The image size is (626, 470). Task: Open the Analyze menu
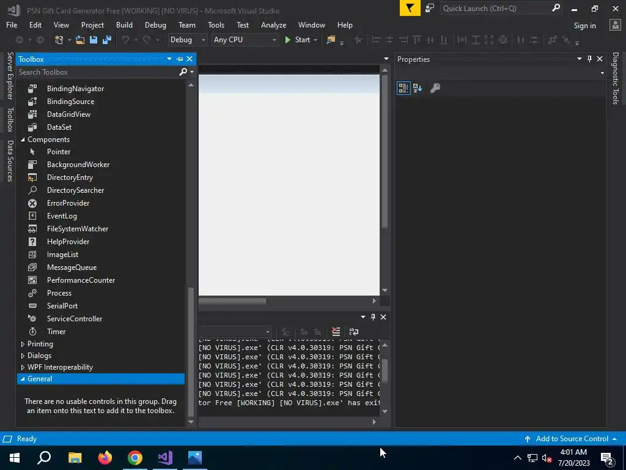click(x=273, y=24)
